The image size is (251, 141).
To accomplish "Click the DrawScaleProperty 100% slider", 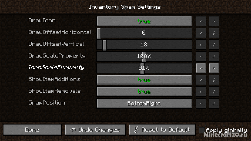I will [x=144, y=56].
